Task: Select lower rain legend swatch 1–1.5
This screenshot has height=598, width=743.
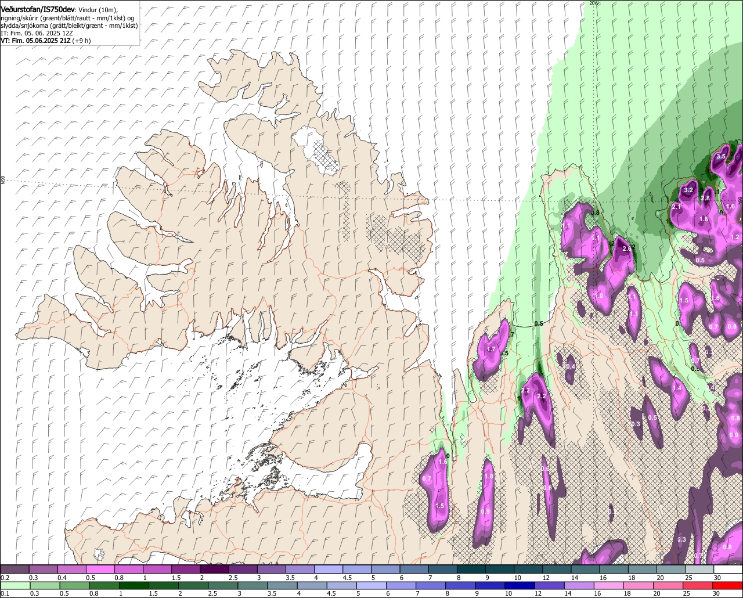Action: [134, 586]
